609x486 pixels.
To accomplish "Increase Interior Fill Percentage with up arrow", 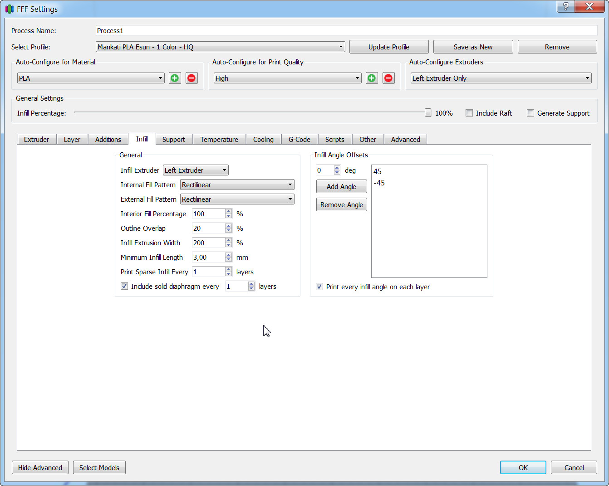I will tap(229, 211).
